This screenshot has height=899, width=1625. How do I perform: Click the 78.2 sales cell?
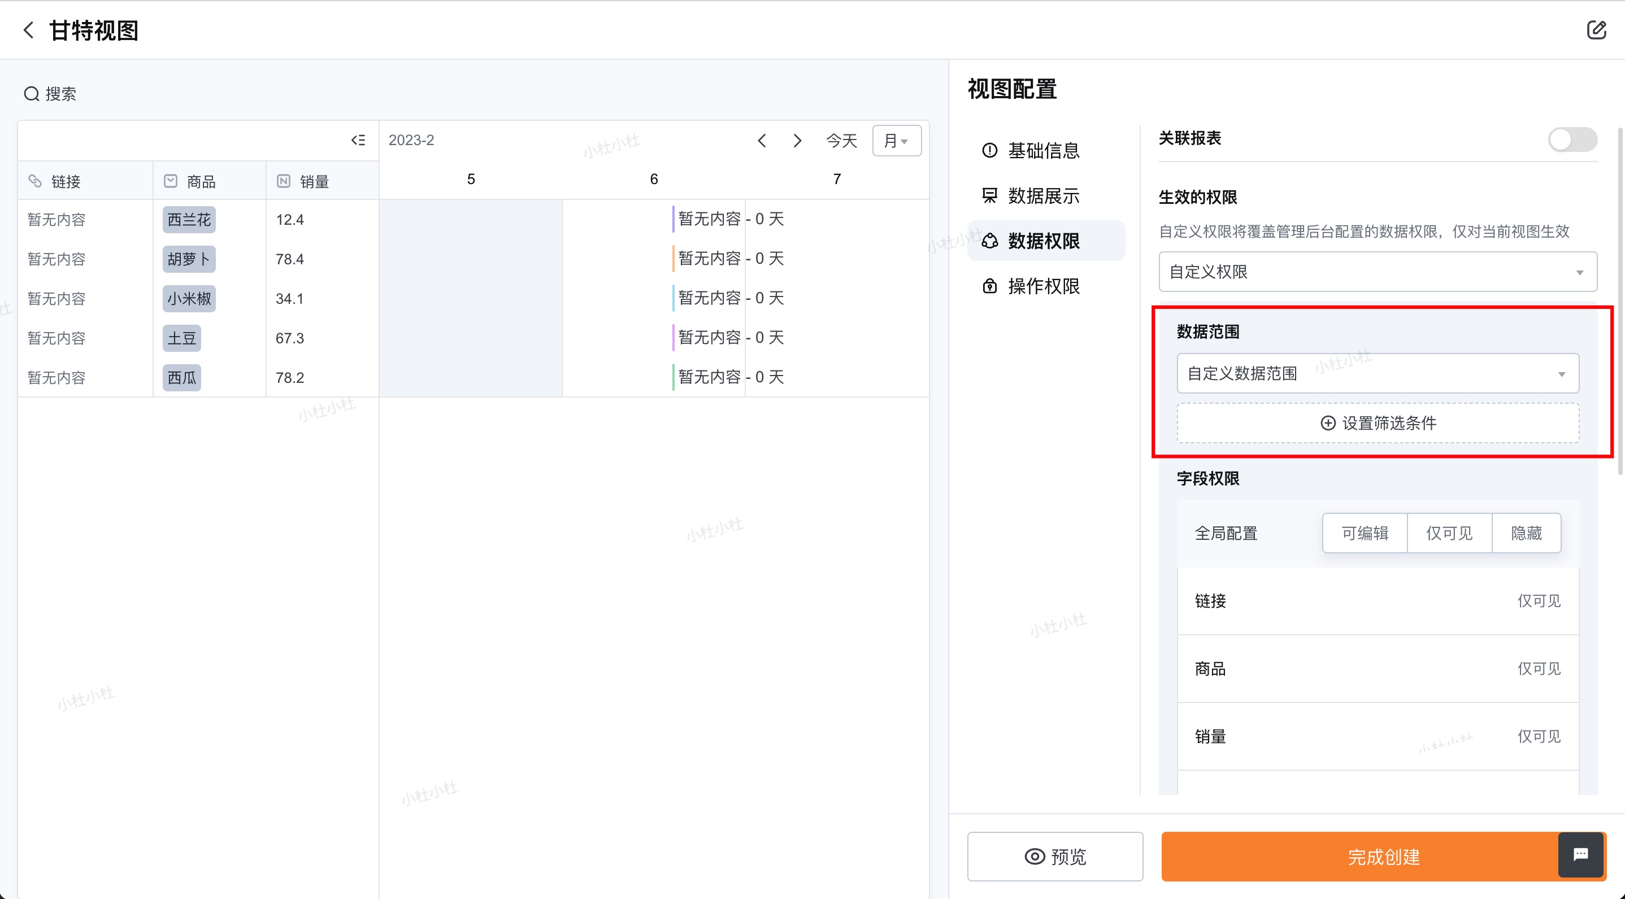(x=323, y=378)
